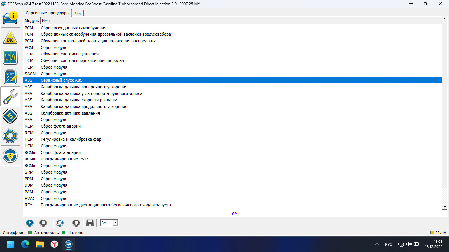
Task: Click the scrollbar down arrow of the list
Action: click(445, 207)
